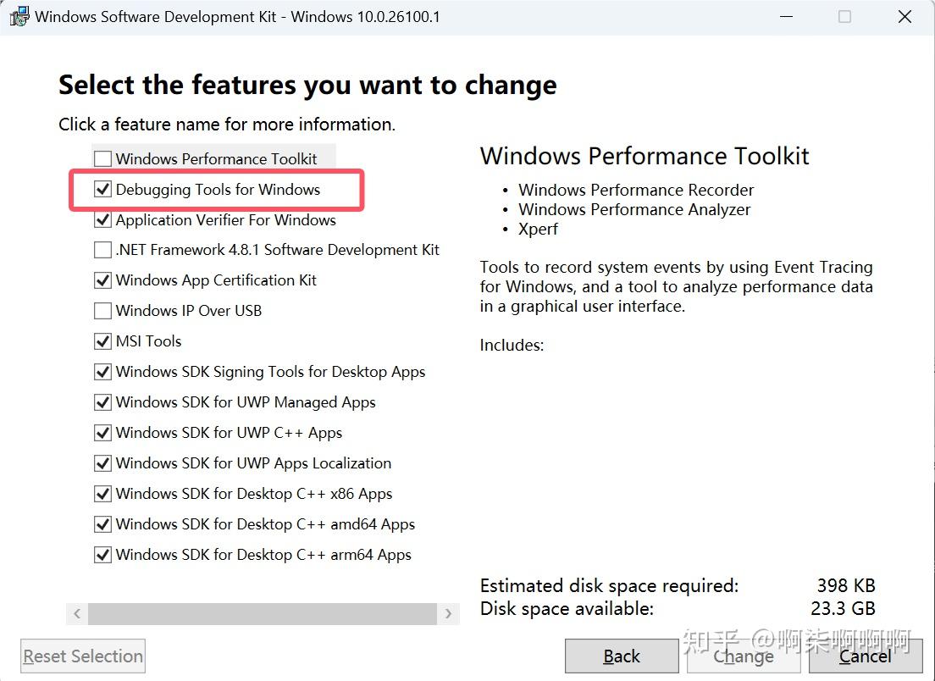Check the Windows IP Over USB box
This screenshot has height=681, width=935.
coord(102,311)
